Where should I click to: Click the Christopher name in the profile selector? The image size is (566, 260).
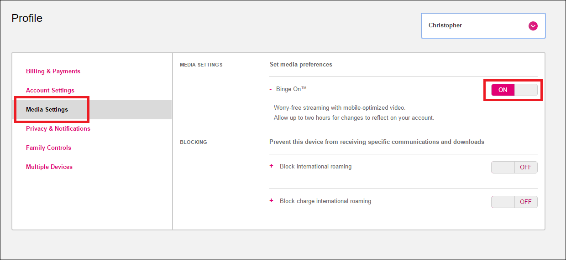(x=445, y=25)
